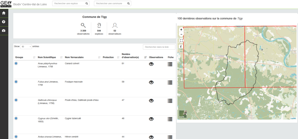The width and height of the screenshot is (298, 139).
Task: Open species sheet for Gallinula chloropus
Action: click(170, 101)
